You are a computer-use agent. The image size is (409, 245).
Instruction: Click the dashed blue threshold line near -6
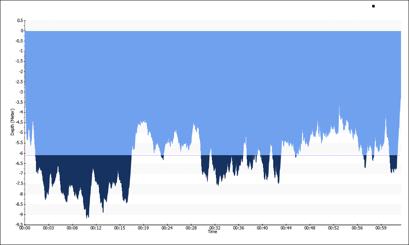(x=213, y=156)
